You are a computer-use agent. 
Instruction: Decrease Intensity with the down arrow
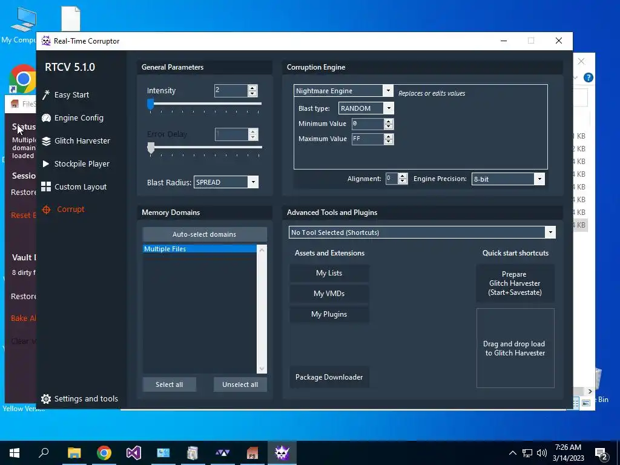point(252,94)
